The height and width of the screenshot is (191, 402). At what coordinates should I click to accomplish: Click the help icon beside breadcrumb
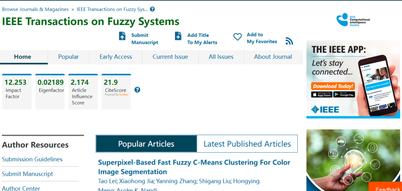pos(152,9)
